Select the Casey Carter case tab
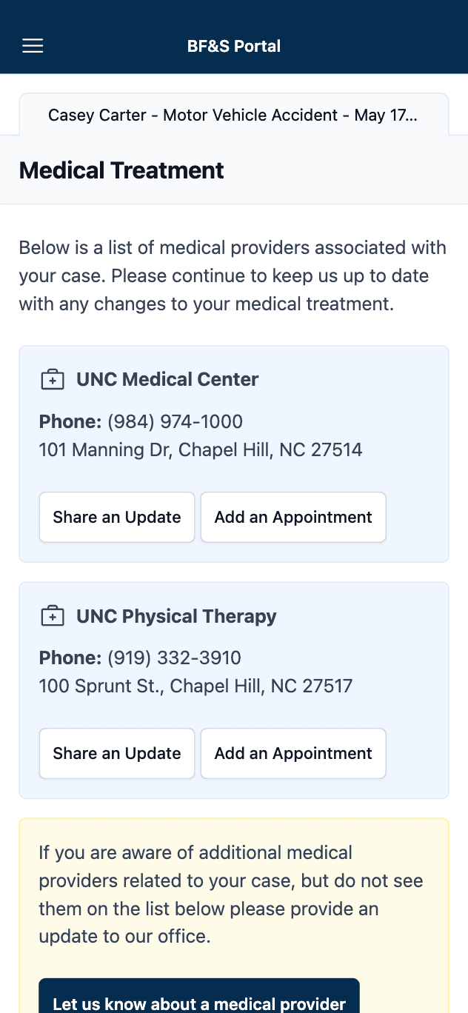The height and width of the screenshot is (1013, 468). [233, 116]
